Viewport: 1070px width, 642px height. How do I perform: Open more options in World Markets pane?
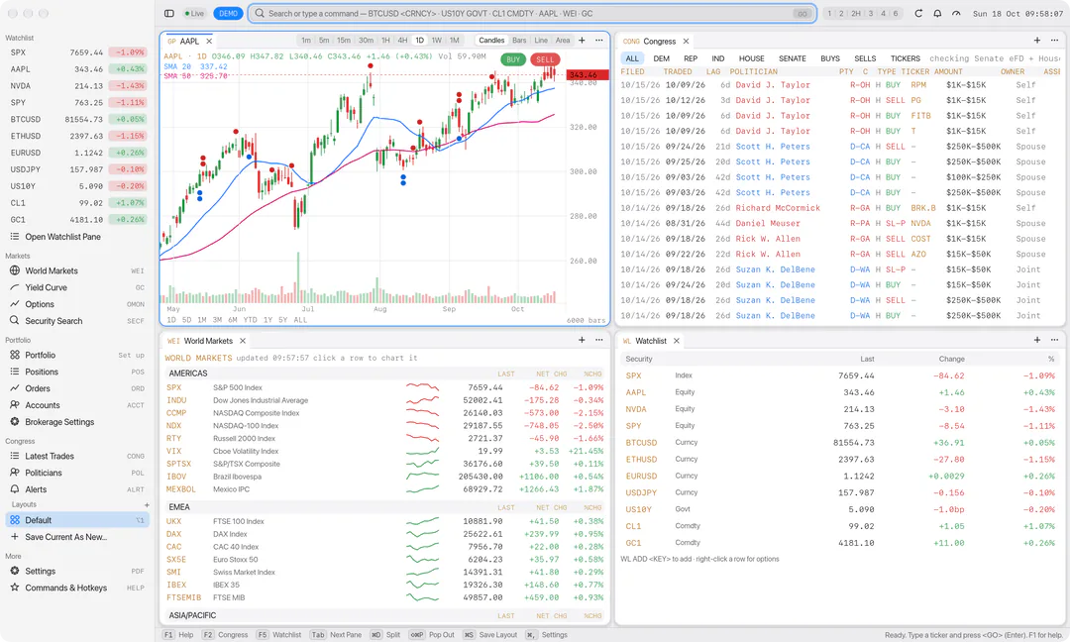pos(599,340)
